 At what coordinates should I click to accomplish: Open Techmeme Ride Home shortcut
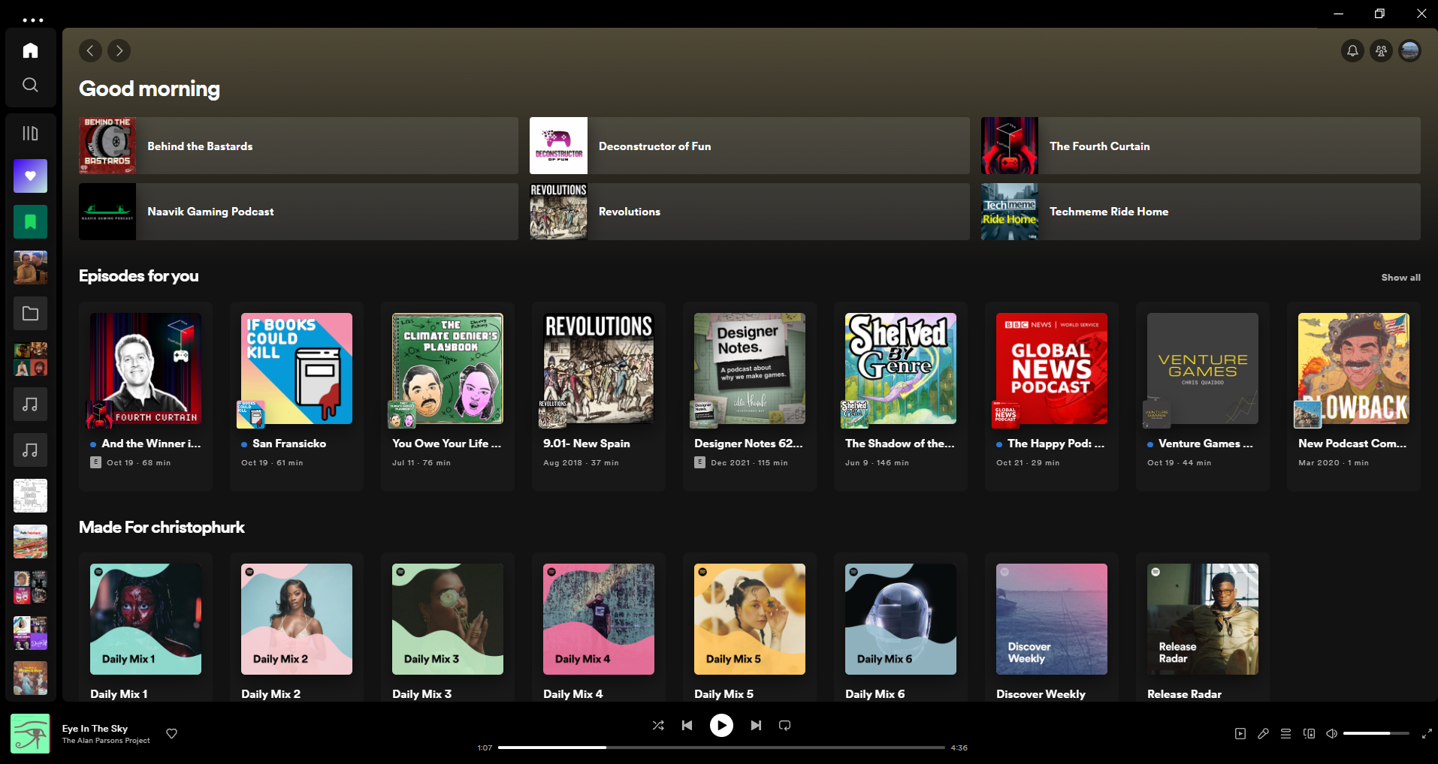coord(1201,212)
